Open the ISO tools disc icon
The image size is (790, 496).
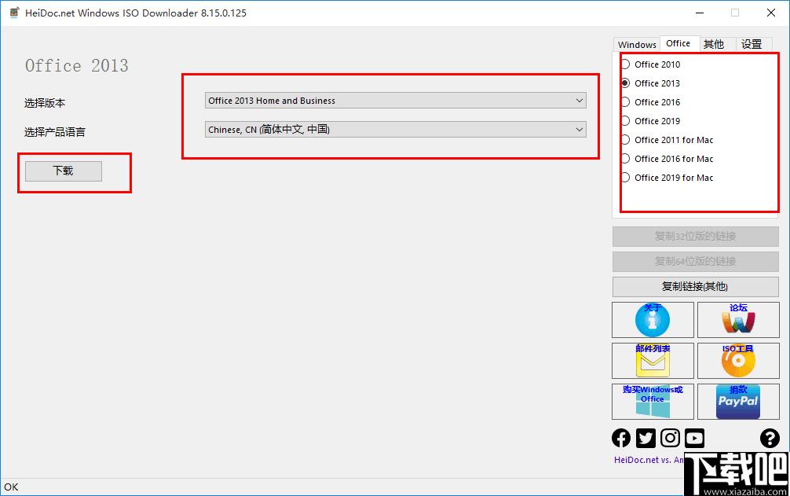click(738, 361)
